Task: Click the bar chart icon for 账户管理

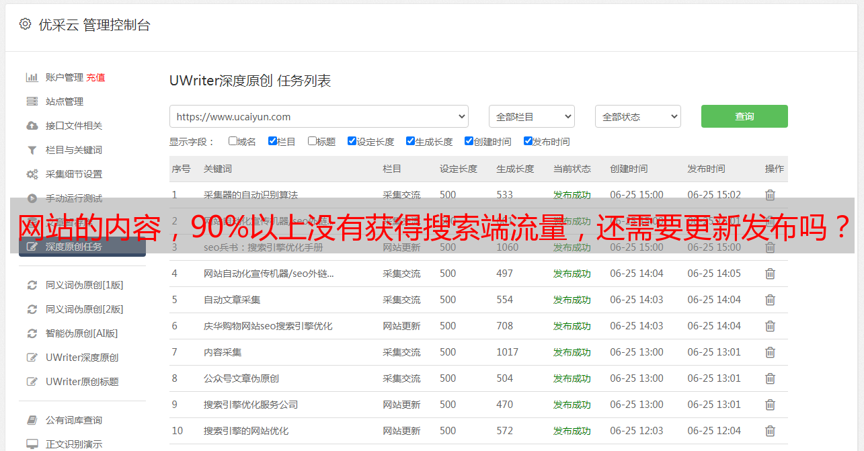Action: click(32, 77)
